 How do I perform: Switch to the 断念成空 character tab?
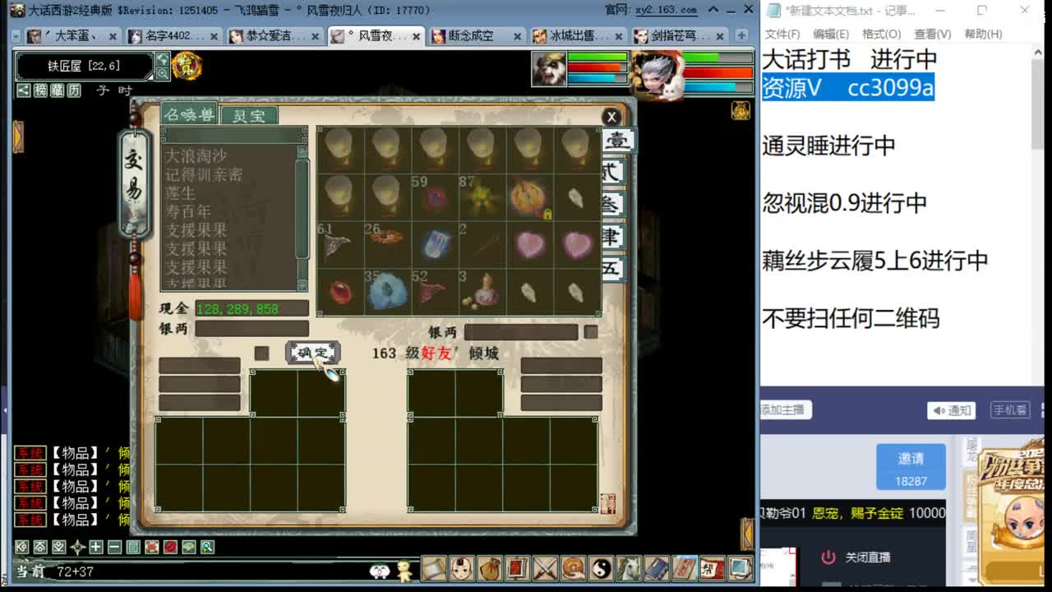(477, 36)
